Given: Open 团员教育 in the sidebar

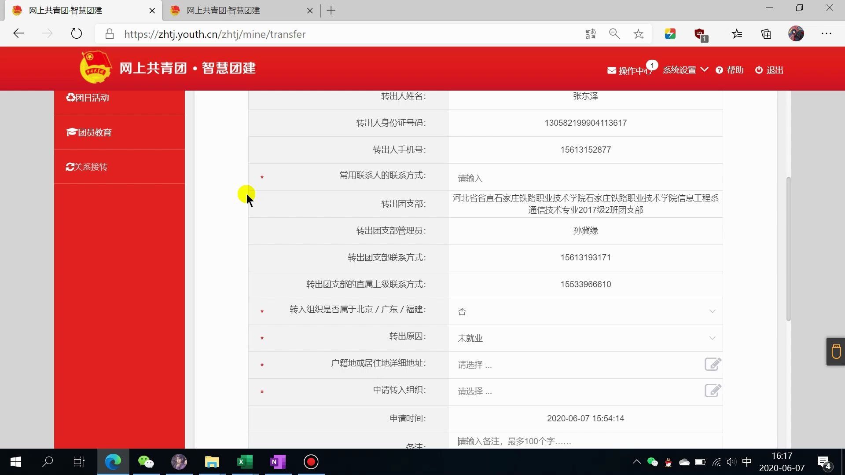Looking at the screenshot, I should (x=119, y=132).
